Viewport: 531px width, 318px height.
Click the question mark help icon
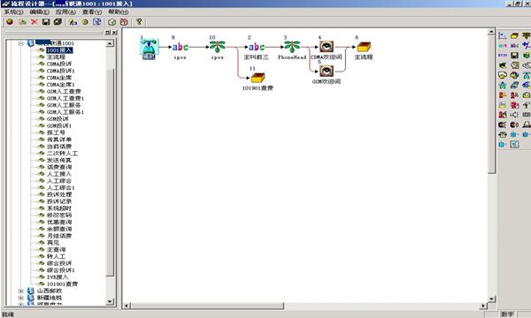point(139,21)
